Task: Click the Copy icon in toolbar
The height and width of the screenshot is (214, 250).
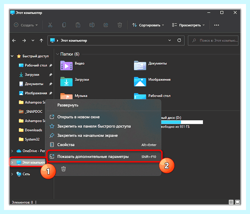Action: pos(64,25)
